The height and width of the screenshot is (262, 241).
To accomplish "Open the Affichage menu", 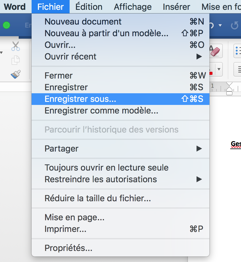I will (133, 7).
